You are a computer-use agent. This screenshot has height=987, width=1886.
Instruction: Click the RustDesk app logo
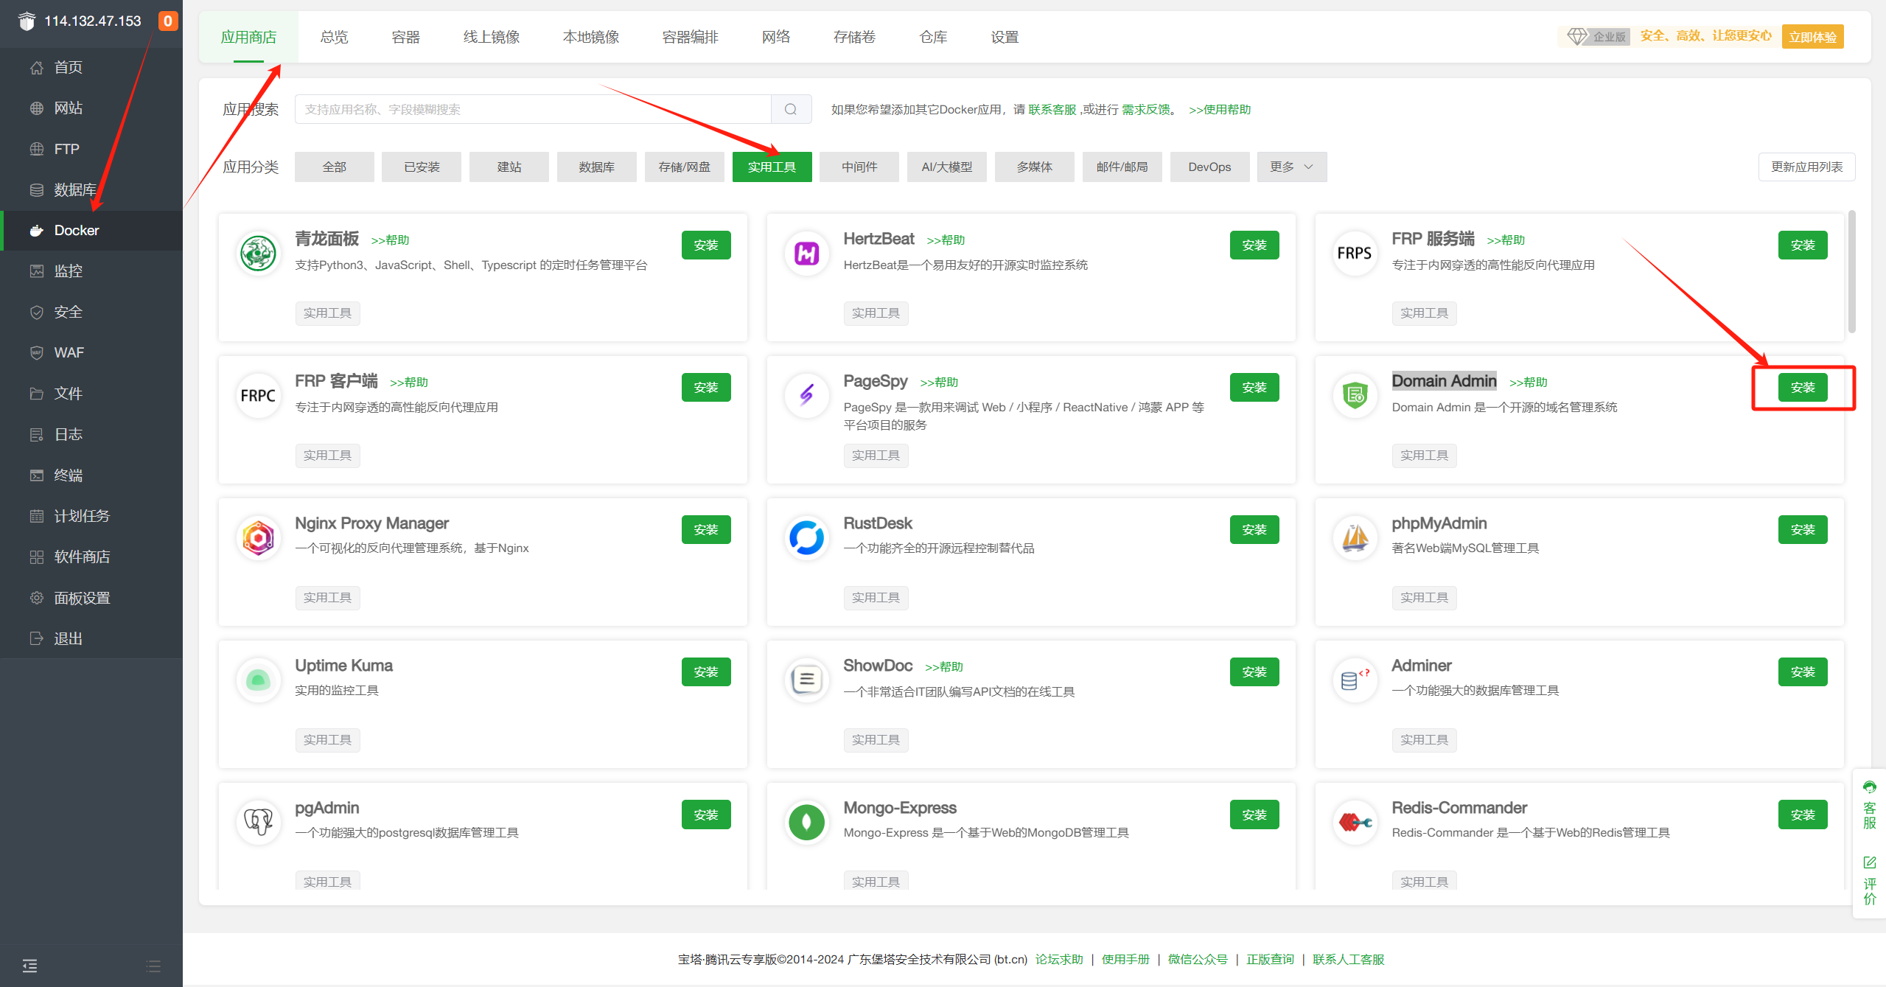(x=807, y=538)
